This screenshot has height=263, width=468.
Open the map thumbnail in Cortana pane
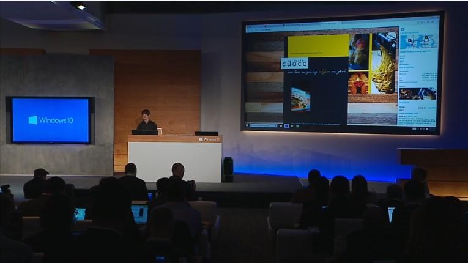point(418,42)
